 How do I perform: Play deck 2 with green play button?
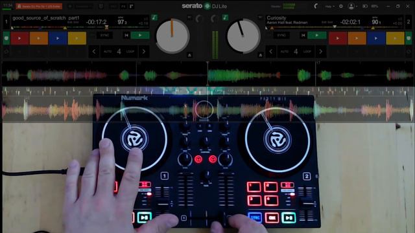(x=317, y=35)
